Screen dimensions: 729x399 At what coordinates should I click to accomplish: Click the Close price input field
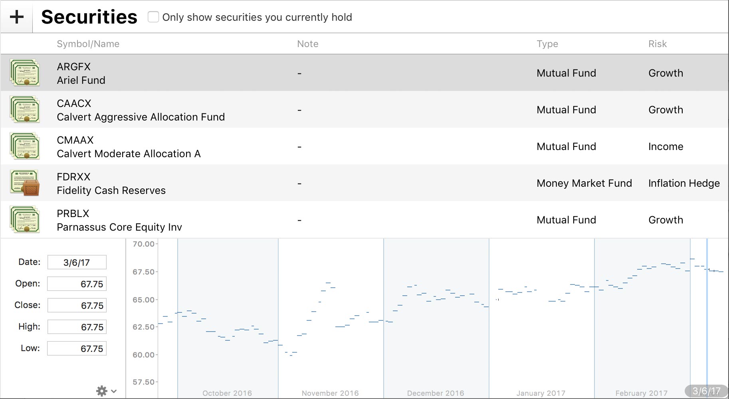pos(77,306)
